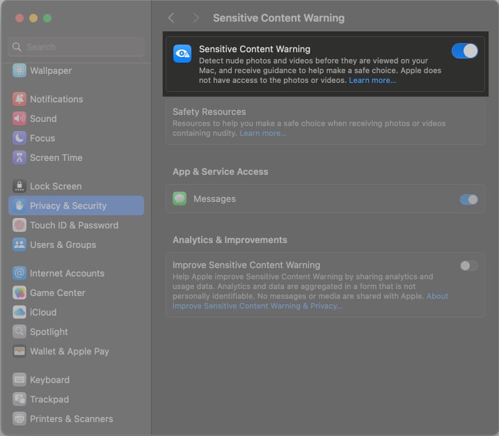Open Learn more link under Safety Resources
The image size is (499, 436).
point(263,133)
